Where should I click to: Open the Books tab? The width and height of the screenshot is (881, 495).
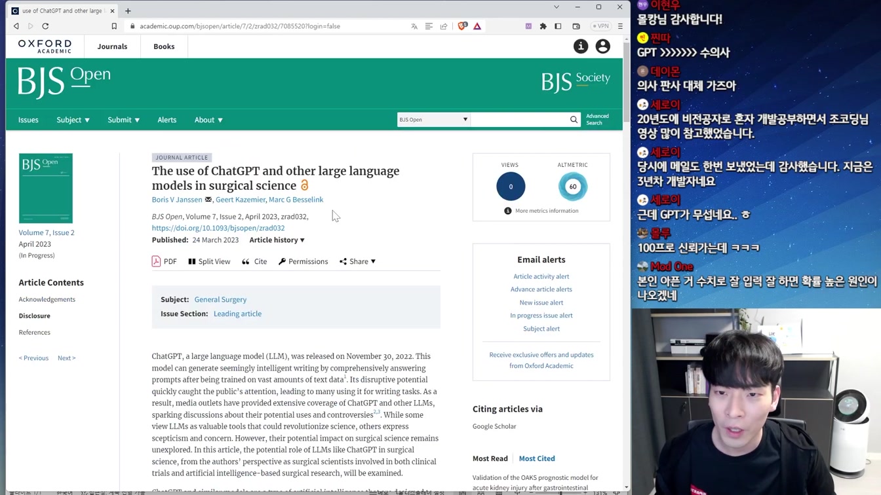click(x=164, y=46)
